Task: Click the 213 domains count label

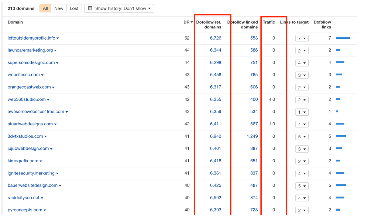Action: (21, 8)
